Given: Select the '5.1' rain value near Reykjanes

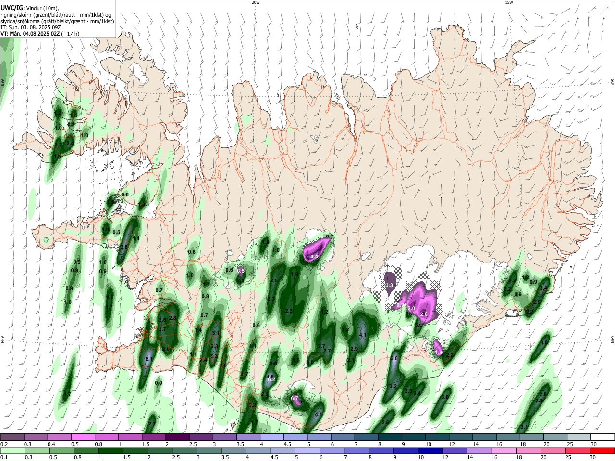Looking at the screenshot, I should (148, 359).
